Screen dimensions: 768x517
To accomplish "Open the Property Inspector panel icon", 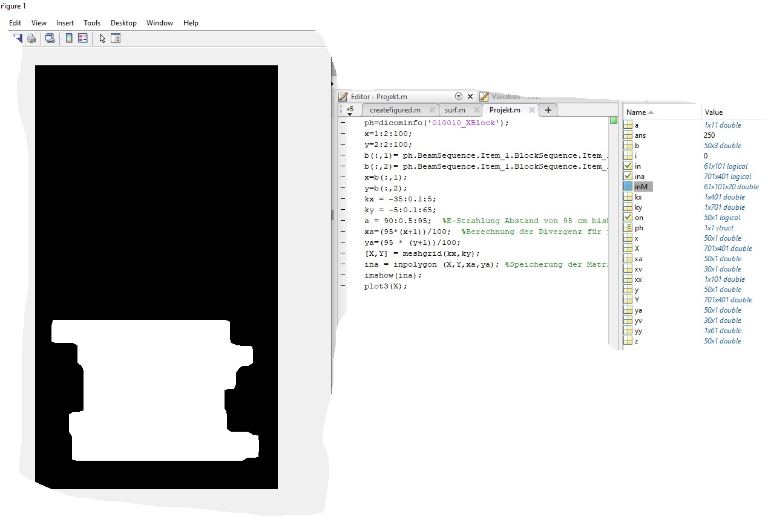I will click(116, 38).
